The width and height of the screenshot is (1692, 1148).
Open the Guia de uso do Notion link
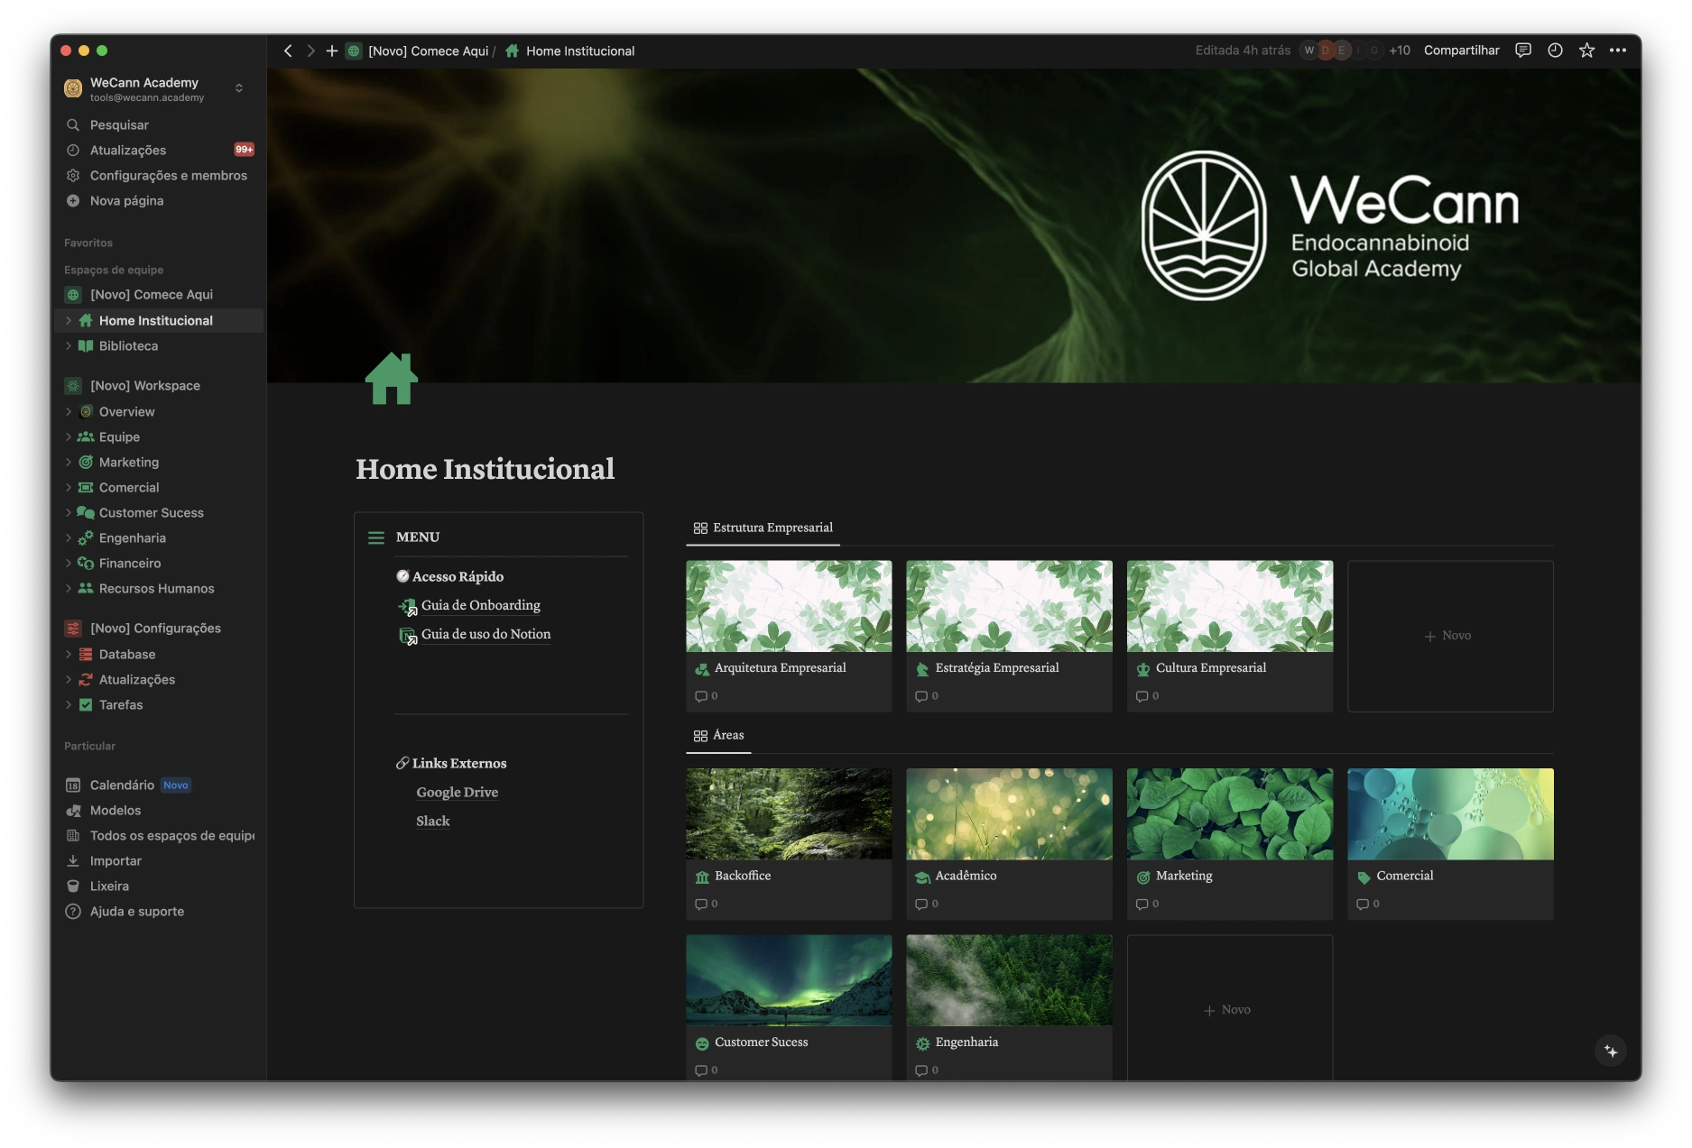tap(485, 635)
